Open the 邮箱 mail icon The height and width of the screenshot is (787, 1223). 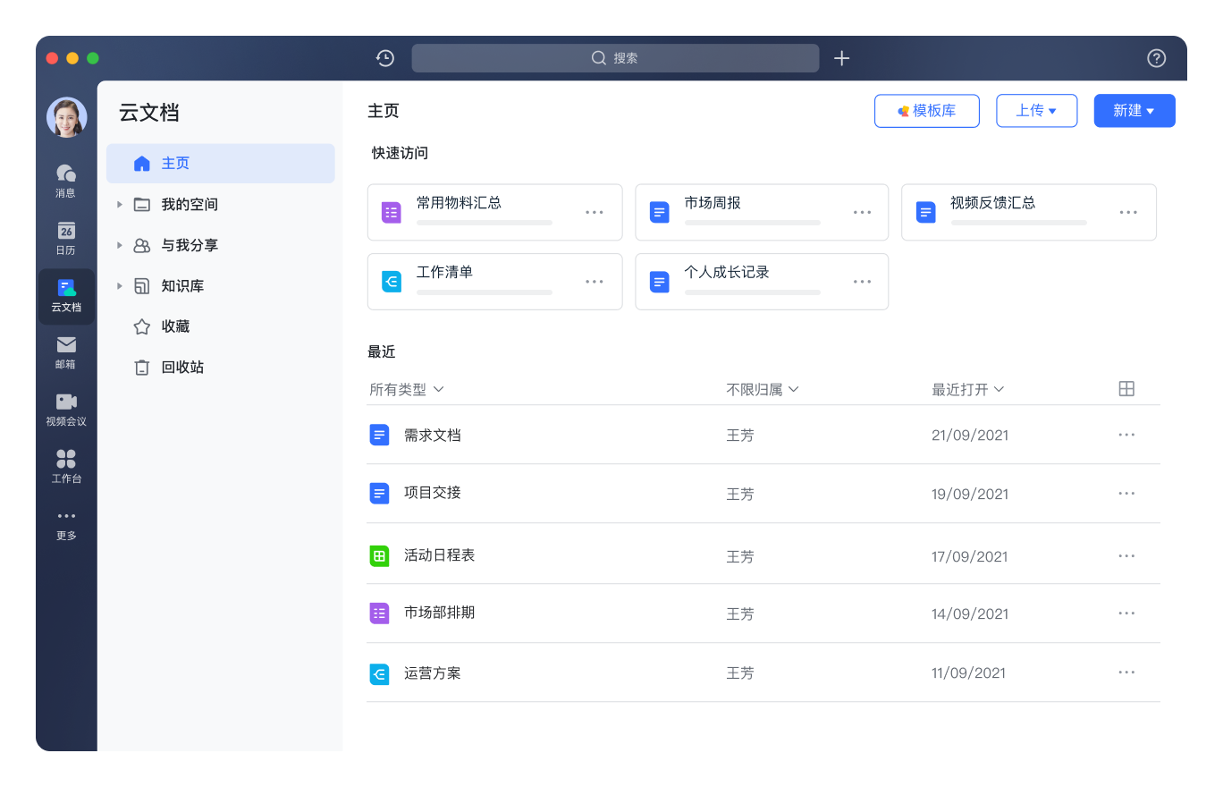point(66,351)
